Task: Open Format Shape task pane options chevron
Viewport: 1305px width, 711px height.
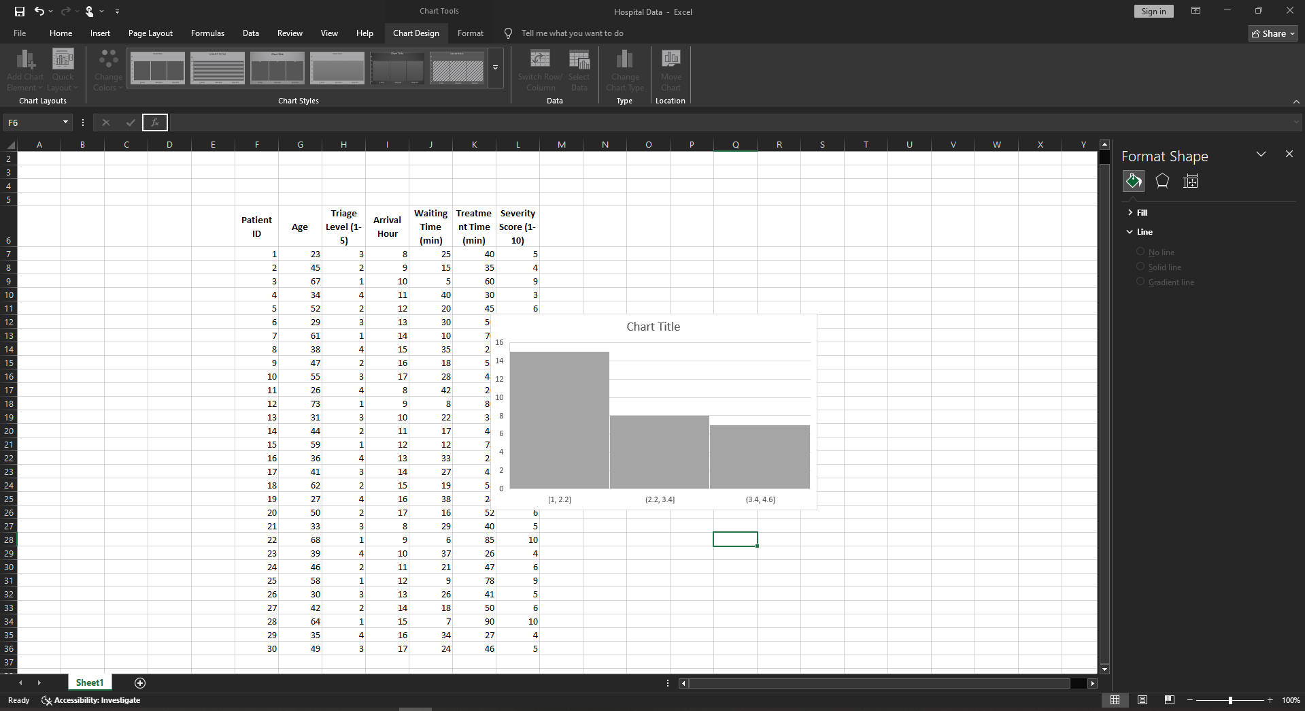Action: coord(1261,154)
